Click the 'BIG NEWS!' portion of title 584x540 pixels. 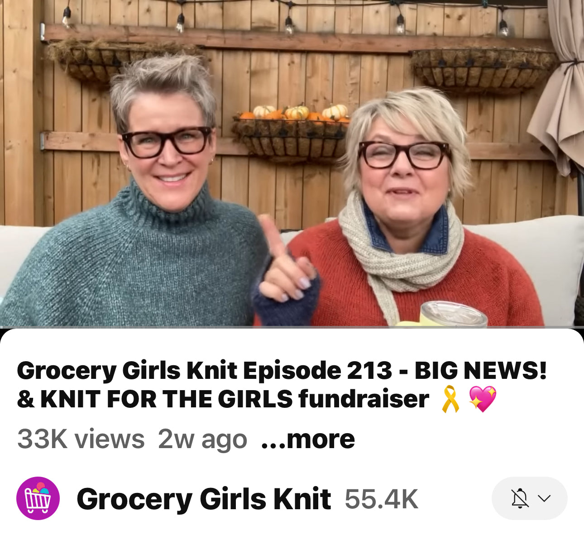click(x=481, y=371)
